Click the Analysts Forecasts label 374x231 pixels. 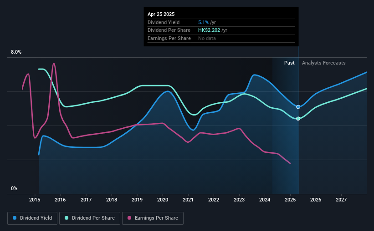click(x=324, y=63)
